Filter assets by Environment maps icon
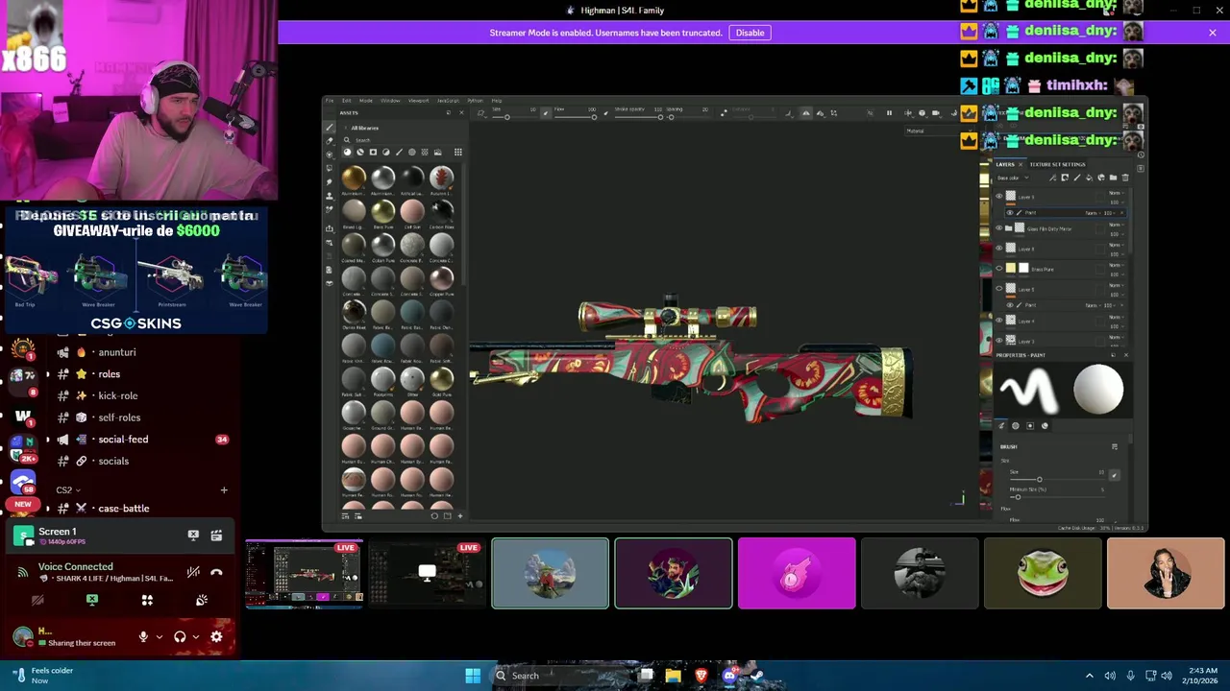Viewport: 1230px width, 691px height. pos(438,152)
